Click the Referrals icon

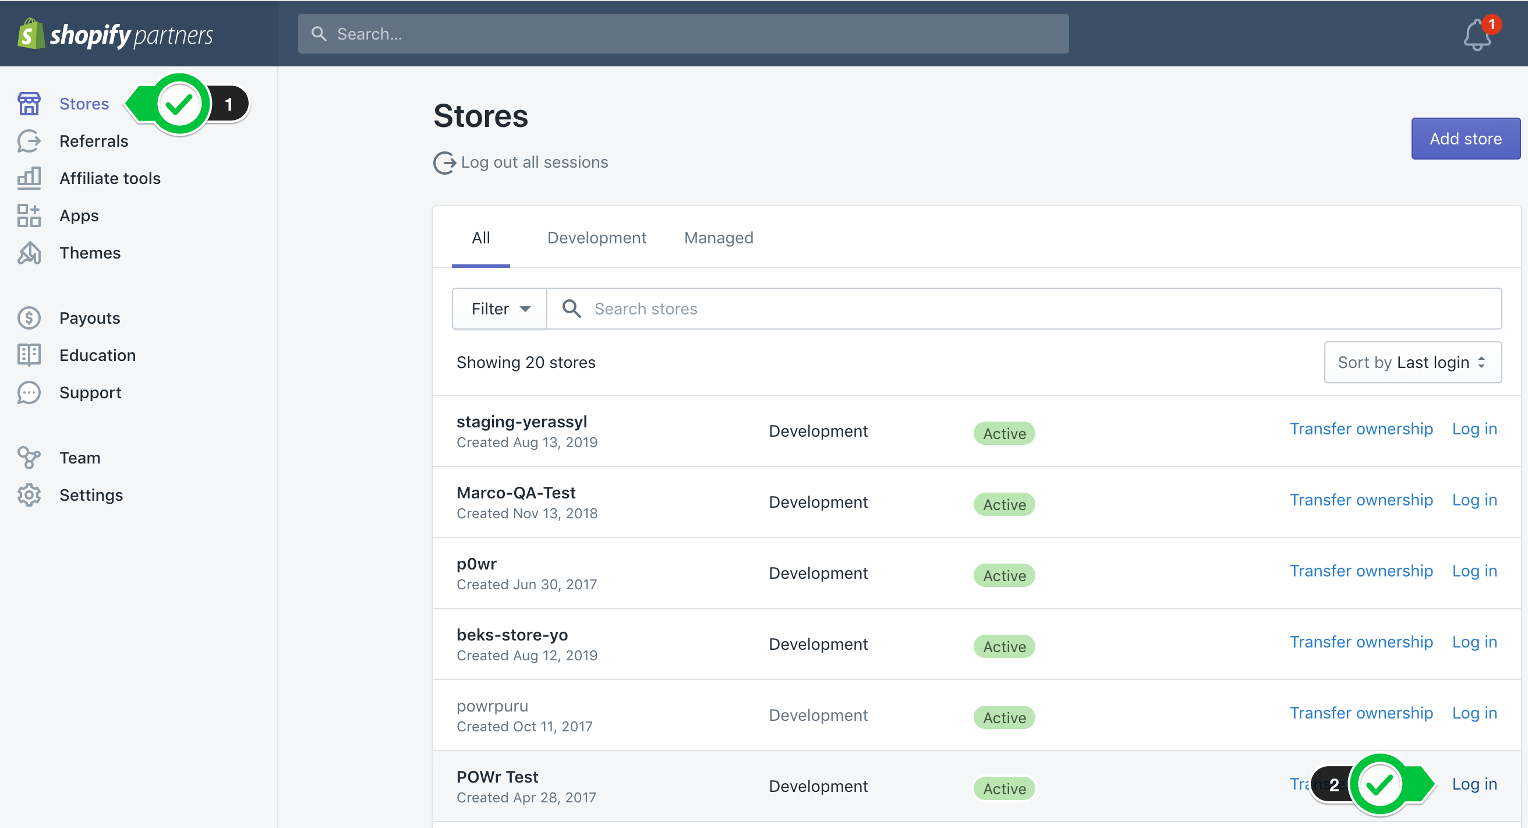pyautogui.click(x=29, y=141)
